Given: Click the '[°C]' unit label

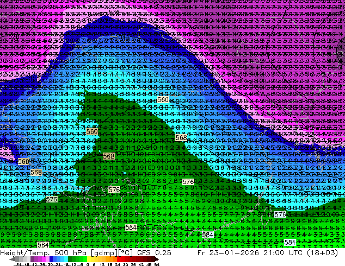Looking at the screenshot, I should tap(126, 253).
